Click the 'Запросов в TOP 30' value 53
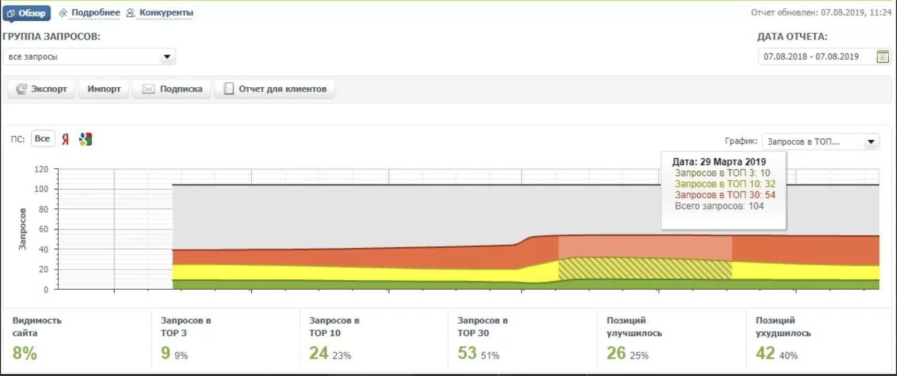The height and width of the screenshot is (376, 897). (467, 353)
